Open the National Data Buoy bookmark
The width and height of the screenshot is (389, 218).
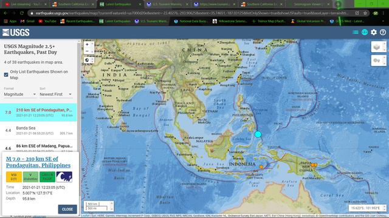[x=191, y=21]
